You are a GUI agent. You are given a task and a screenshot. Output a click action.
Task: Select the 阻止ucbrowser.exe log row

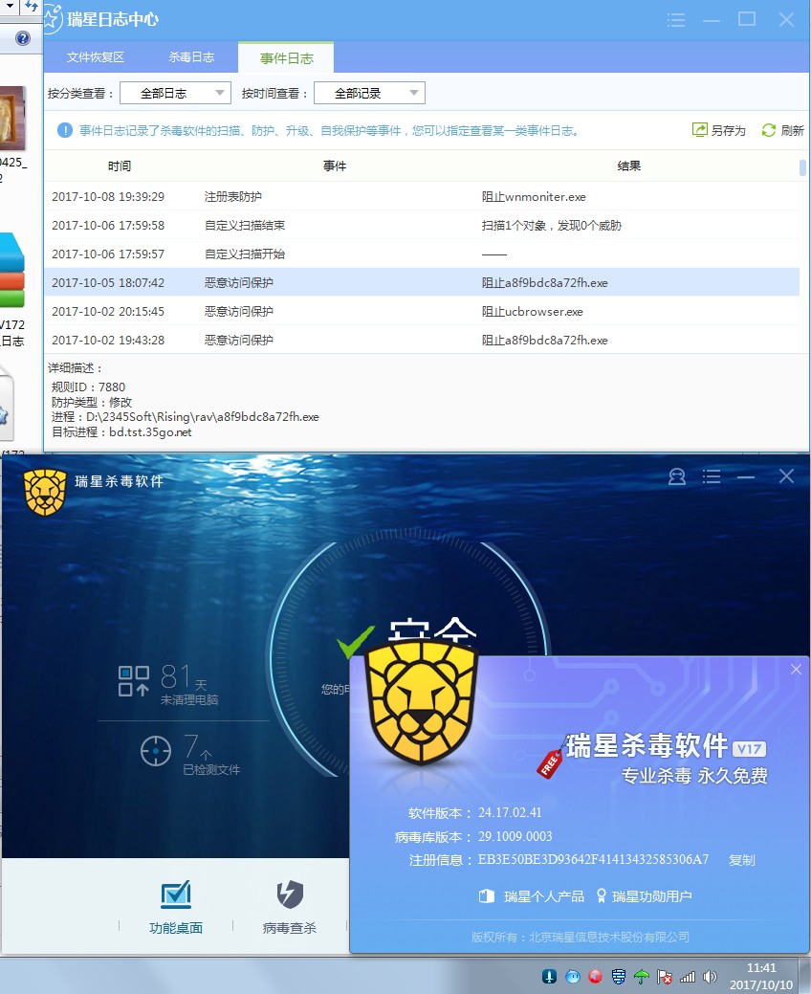click(422, 311)
